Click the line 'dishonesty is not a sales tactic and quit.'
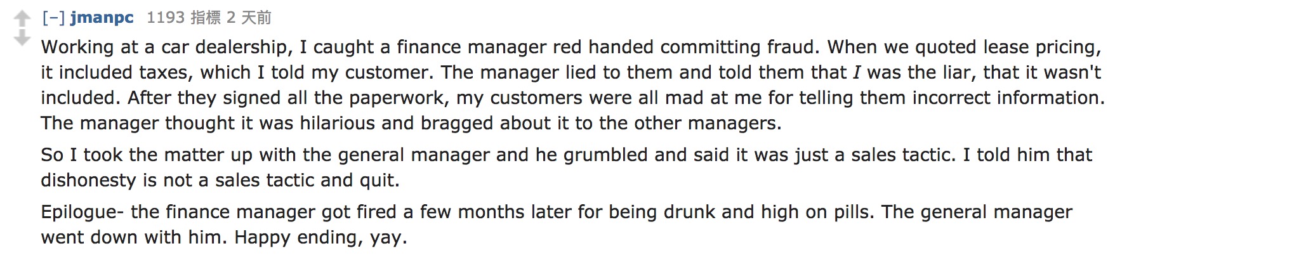1306x260 pixels. [220, 181]
